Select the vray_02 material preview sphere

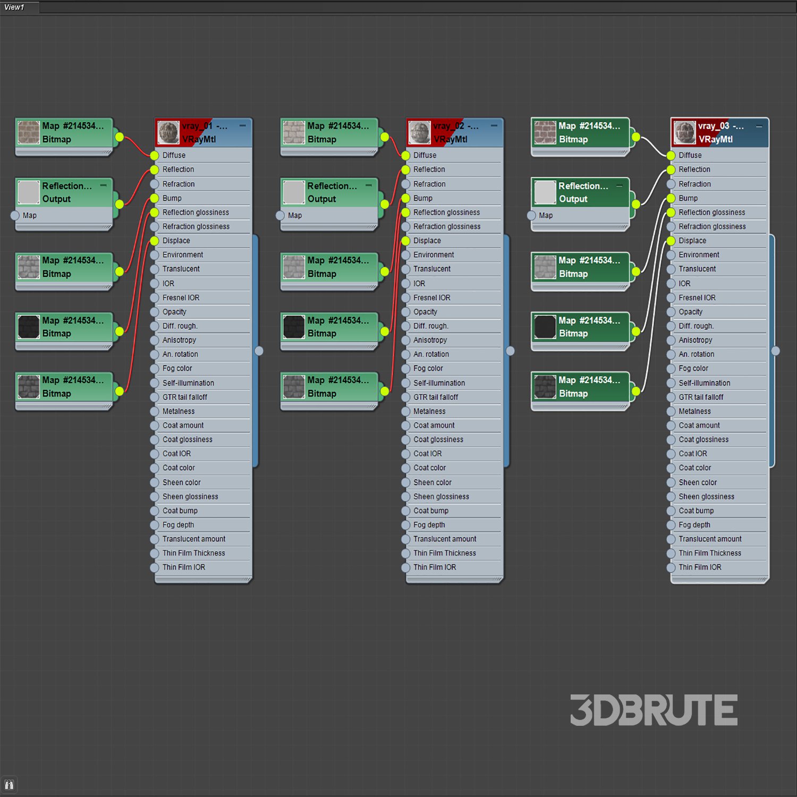(x=419, y=132)
